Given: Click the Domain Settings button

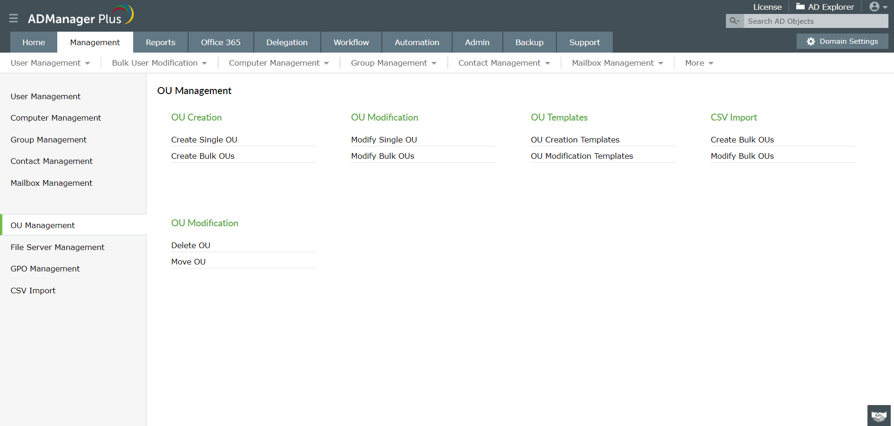Looking at the screenshot, I should tap(842, 41).
